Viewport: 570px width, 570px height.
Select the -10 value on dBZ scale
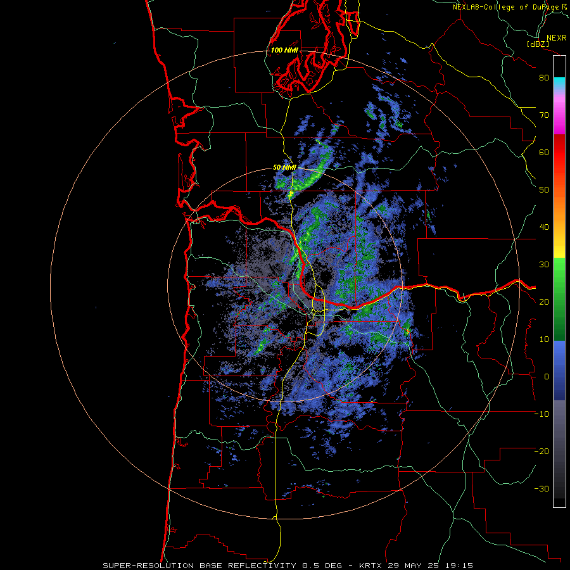tap(541, 414)
